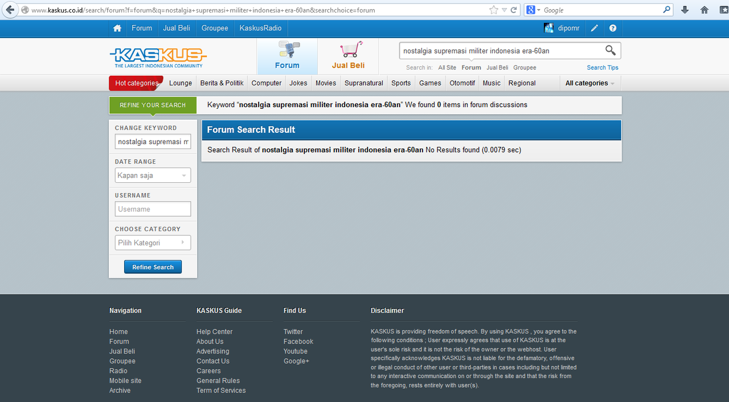The height and width of the screenshot is (402, 729).
Task: Open footer Twitter link
Action: tap(293, 332)
